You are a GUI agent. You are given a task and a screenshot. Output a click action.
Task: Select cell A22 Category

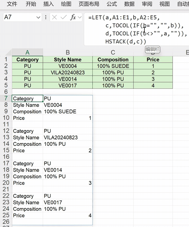coord(27,196)
